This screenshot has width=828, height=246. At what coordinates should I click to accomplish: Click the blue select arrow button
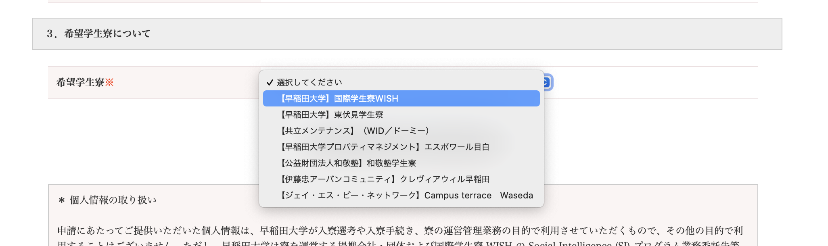pyautogui.click(x=547, y=82)
